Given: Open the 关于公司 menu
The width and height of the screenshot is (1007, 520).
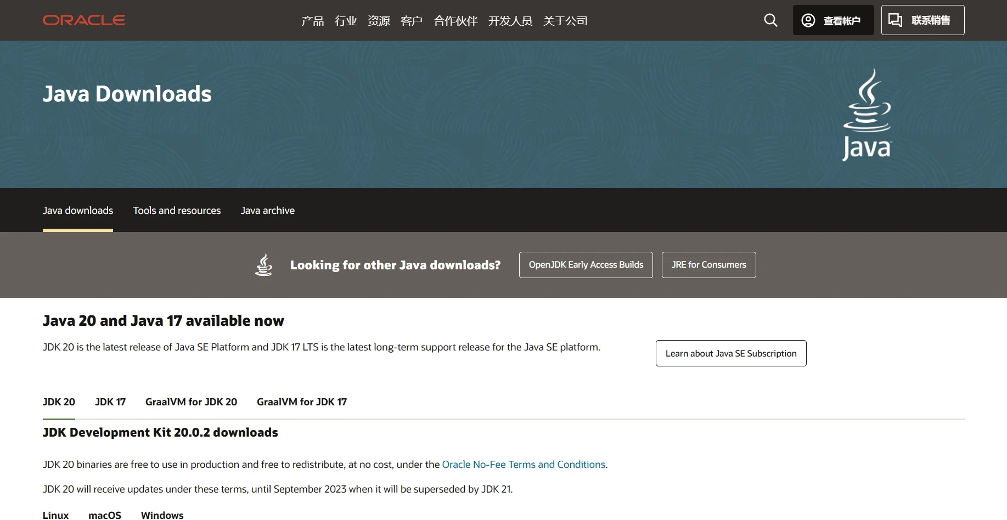Looking at the screenshot, I should pos(565,21).
